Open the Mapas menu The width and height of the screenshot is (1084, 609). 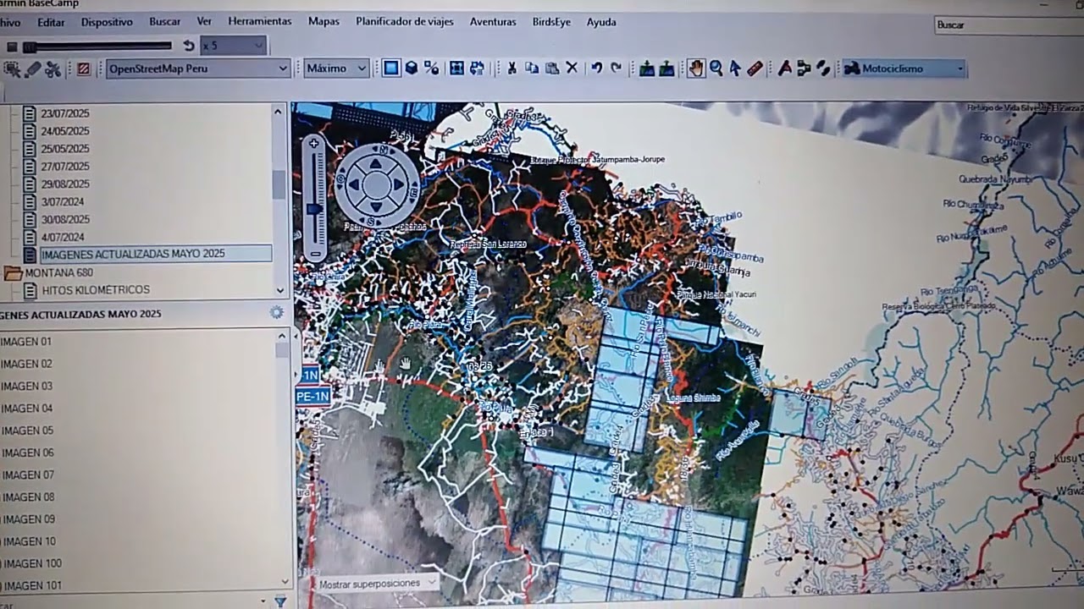(324, 21)
